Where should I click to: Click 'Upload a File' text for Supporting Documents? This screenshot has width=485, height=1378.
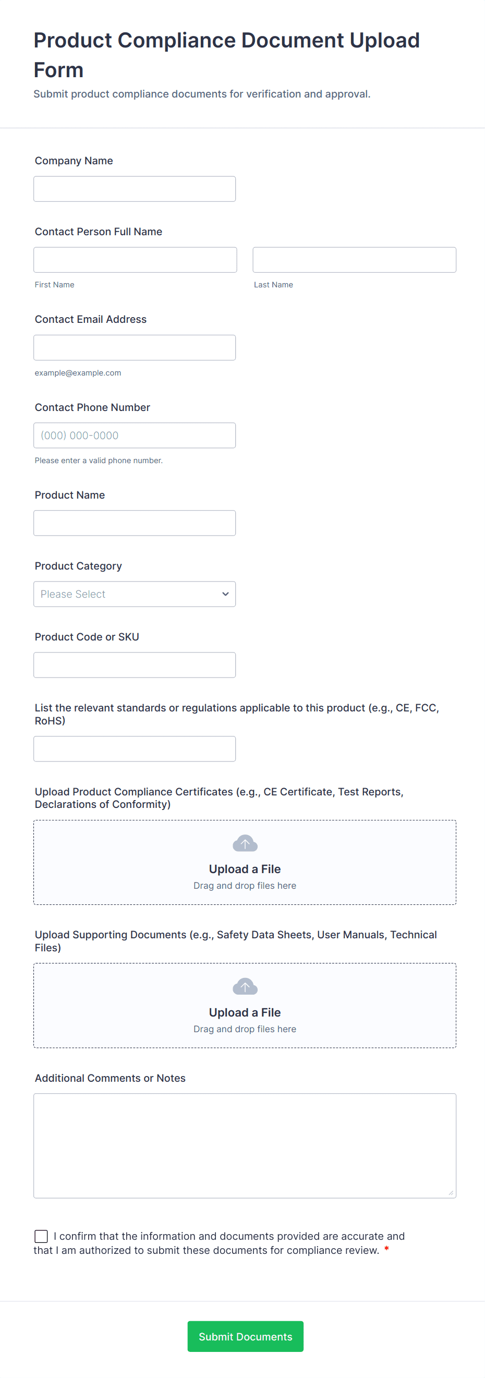245,1013
